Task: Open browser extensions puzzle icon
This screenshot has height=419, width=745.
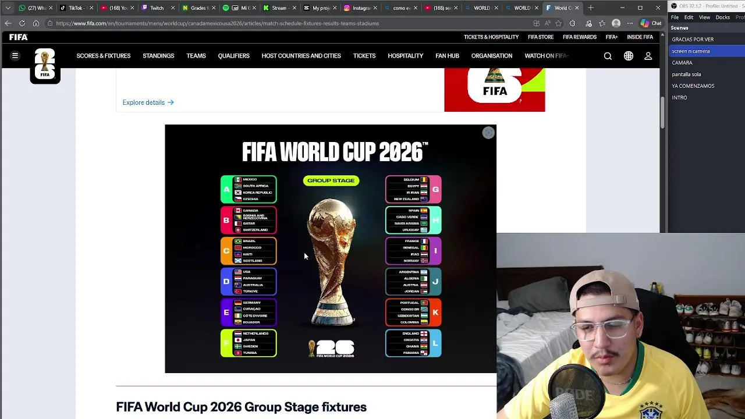Action: point(573,23)
